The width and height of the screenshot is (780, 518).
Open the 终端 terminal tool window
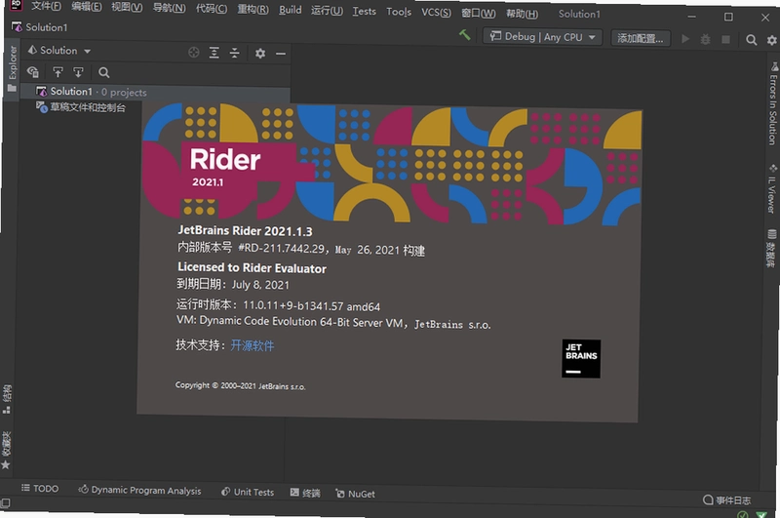(305, 493)
